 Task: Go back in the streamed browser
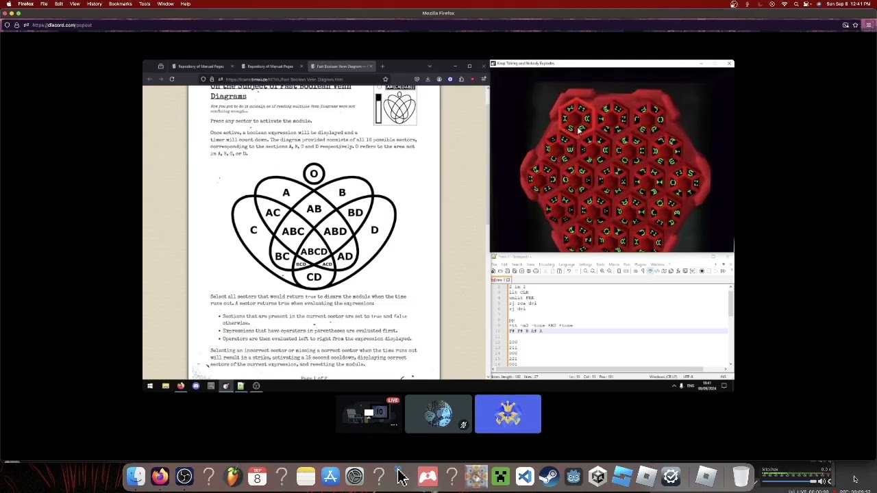[x=149, y=79]
